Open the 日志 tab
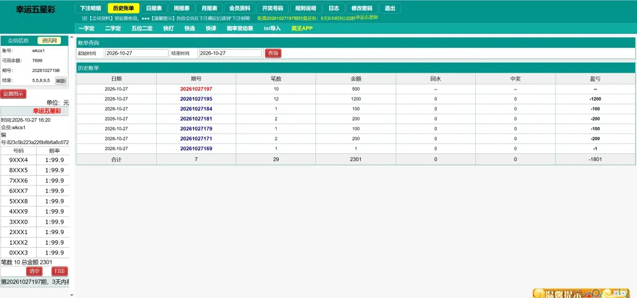The height and width of the screenshot is (298, 637). click(x=334, y=8)
